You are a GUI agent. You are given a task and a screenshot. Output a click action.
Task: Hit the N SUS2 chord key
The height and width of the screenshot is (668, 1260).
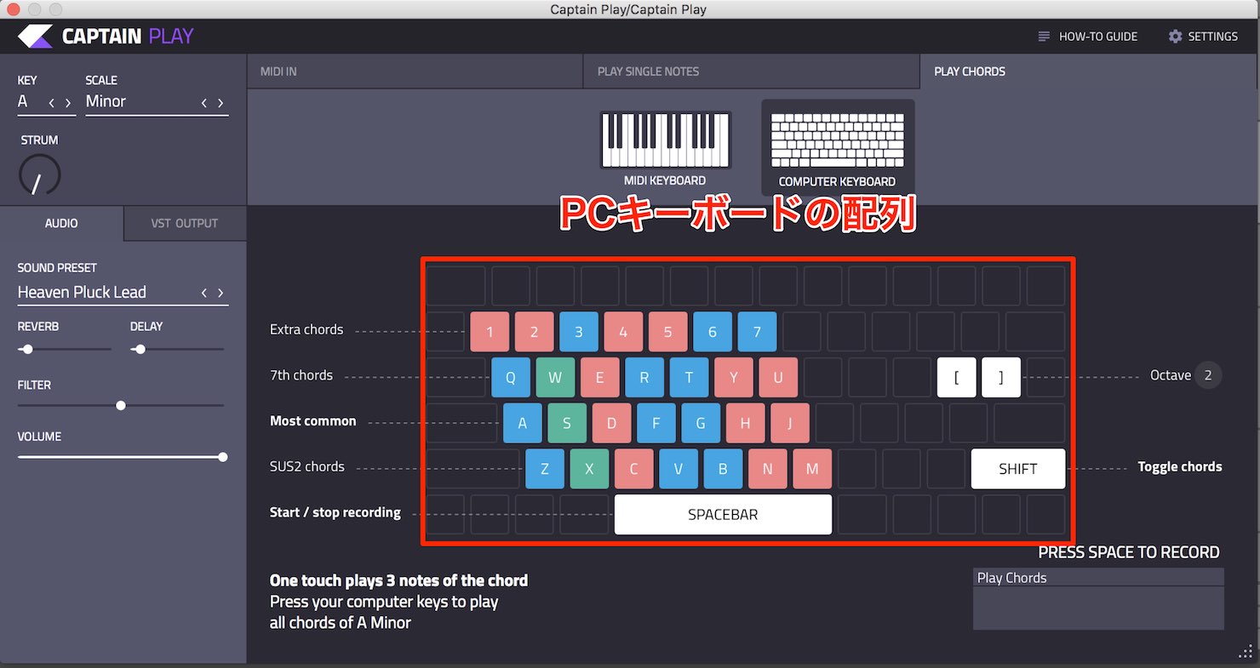tap(768, 469)
